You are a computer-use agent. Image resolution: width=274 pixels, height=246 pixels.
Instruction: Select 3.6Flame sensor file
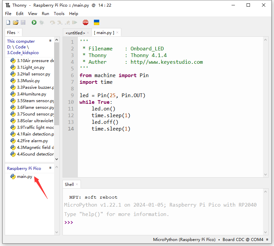pyautogui.click(x=32, y=107)
